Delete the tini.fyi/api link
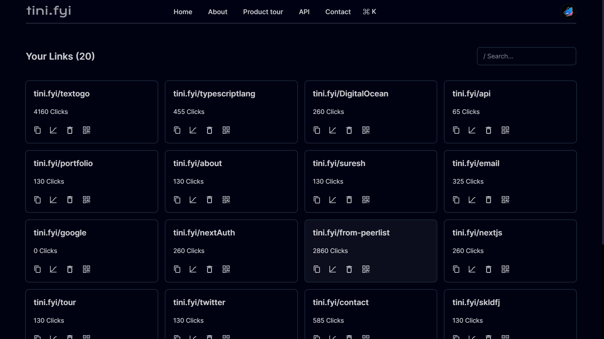This screenshot has height=339, width=604. point(489,130)
